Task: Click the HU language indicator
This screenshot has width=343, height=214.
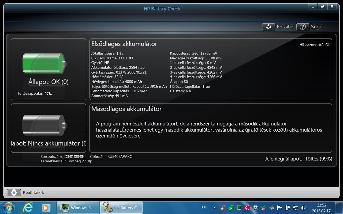Action: pos(205,207)
